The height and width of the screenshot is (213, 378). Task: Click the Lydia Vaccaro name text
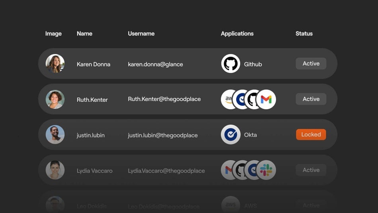tap(94, 171)
